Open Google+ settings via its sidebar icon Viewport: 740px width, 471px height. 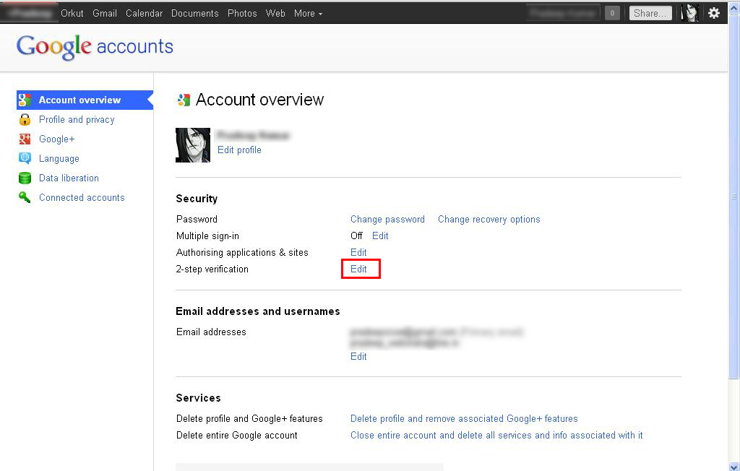point(25,139)
